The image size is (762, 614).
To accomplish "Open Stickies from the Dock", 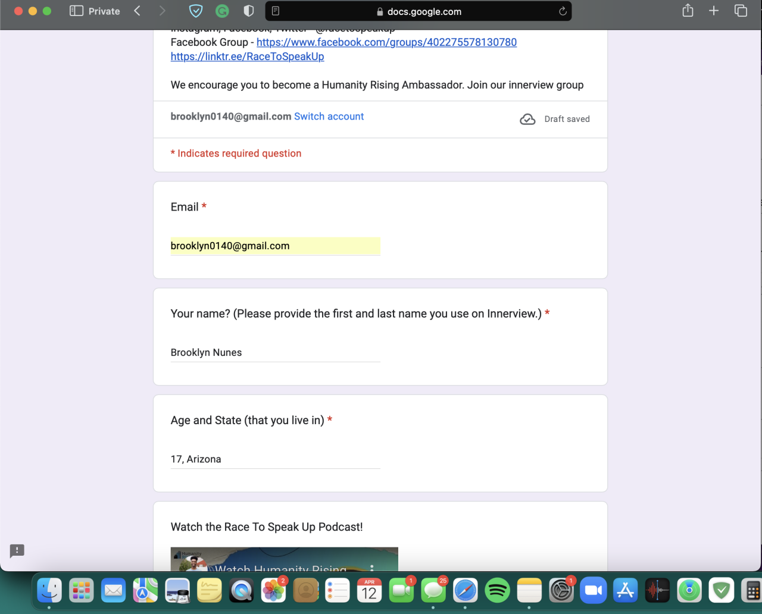I will coord(210,591).
